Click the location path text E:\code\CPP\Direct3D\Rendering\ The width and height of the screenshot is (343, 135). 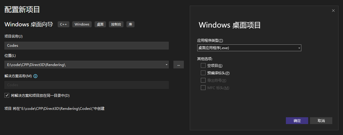click(x=36, y=65)
